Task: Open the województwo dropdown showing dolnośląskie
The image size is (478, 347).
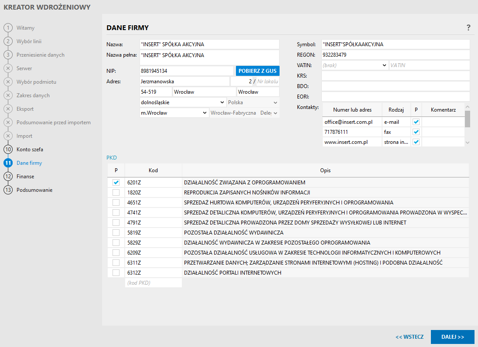Action: (183, 102)
